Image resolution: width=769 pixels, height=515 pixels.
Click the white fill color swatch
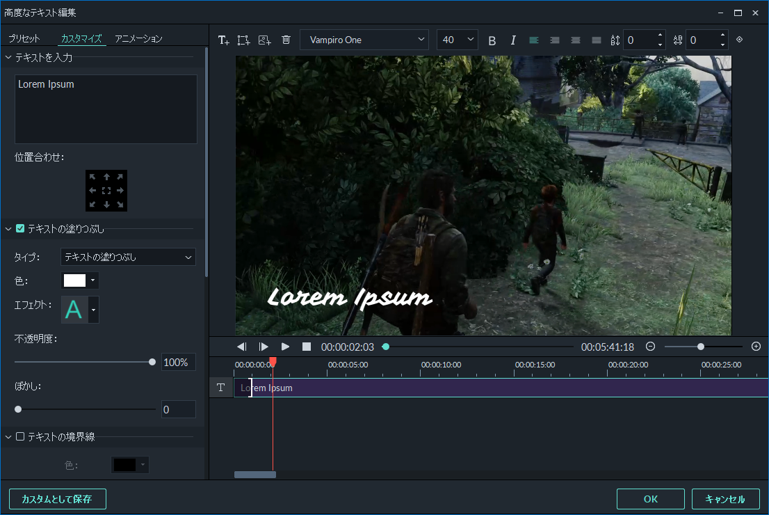click(74, 280)
